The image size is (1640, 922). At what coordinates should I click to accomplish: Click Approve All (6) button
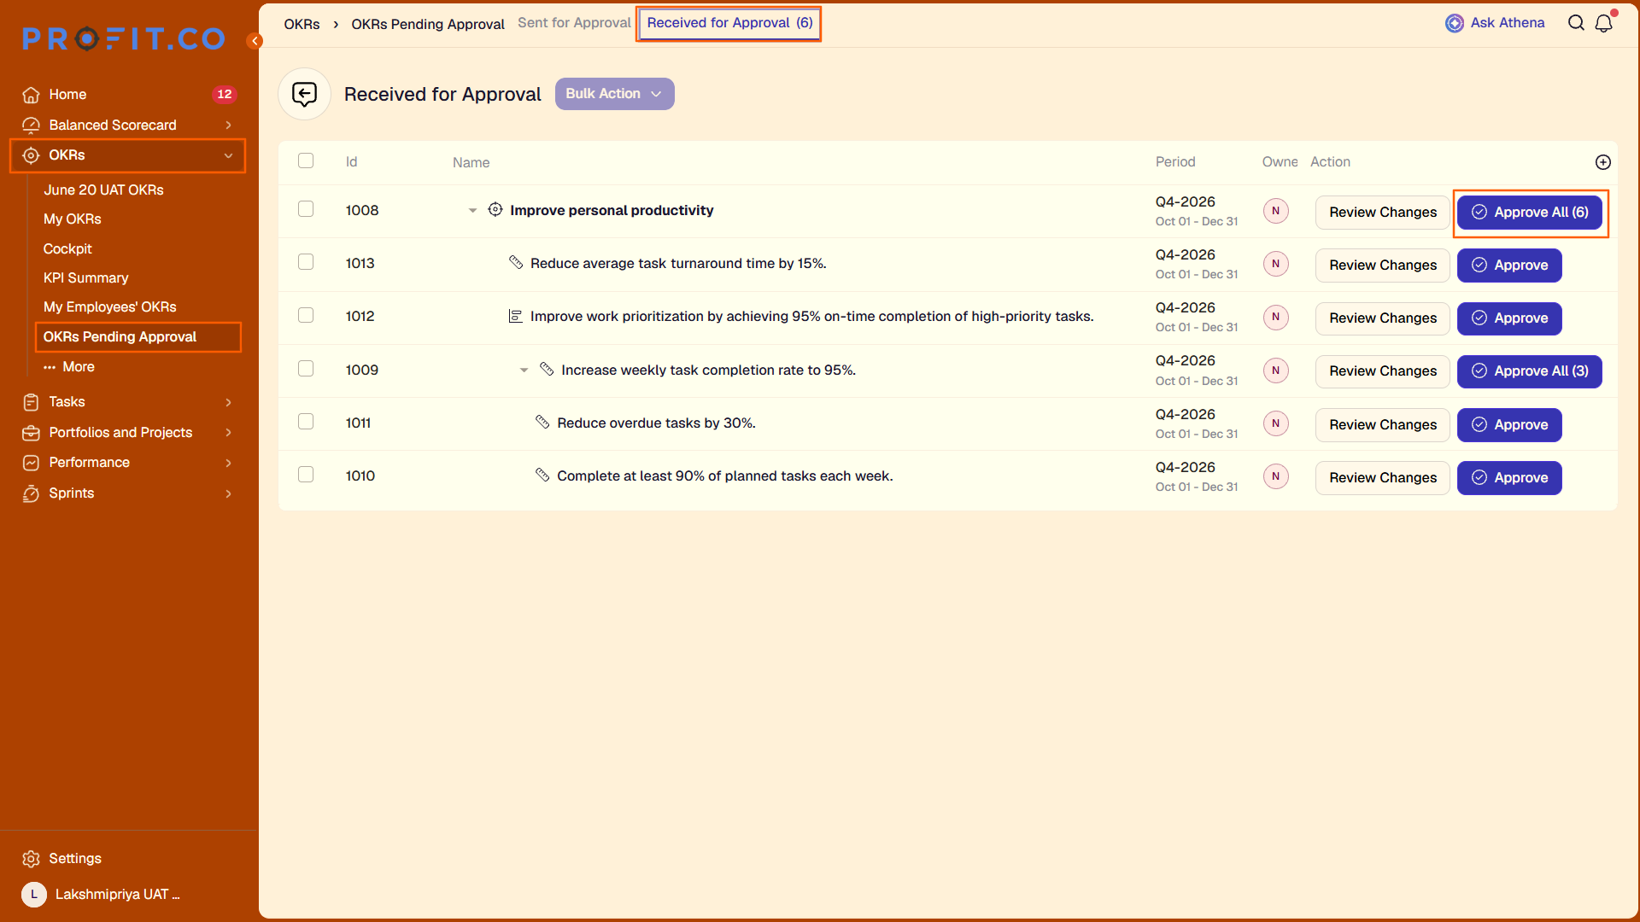[x=1530, y=213]
